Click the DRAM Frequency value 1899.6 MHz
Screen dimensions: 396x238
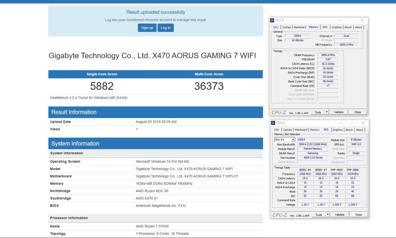(x=328, y=55)
